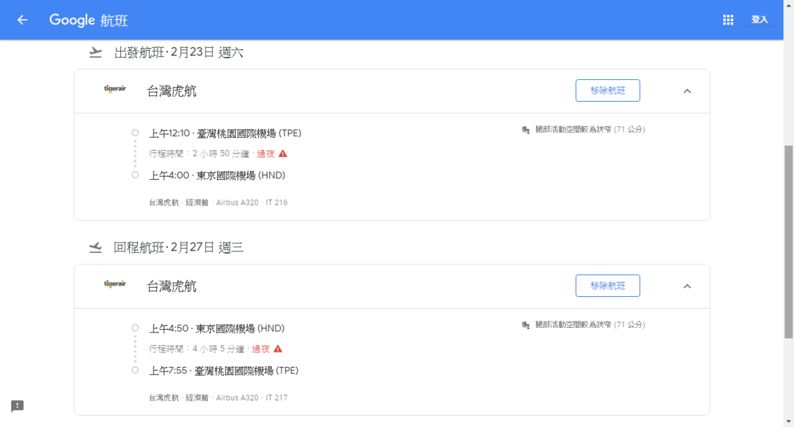Click legroom note 71 公分 on return flight
The width and height of the screenshot is (794, 427).
pos(590,325)
